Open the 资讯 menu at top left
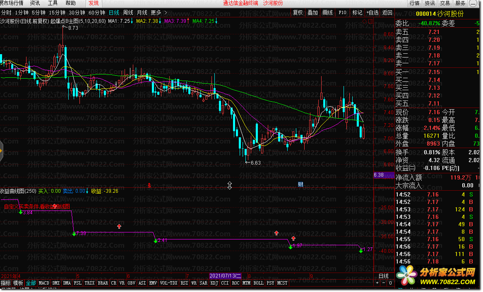The width and height of the screenshot is (483, 292). click(35, 3)
